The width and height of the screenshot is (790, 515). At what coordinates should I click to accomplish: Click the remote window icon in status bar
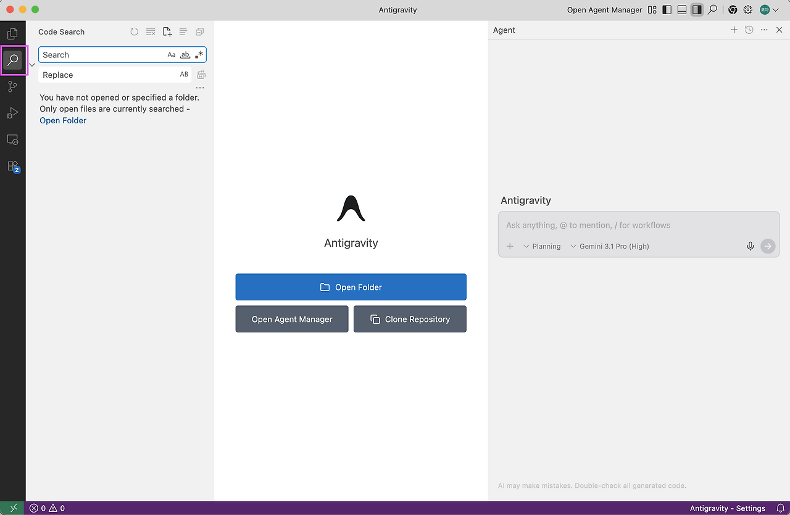pyautogui.click(x=13, y=508)
